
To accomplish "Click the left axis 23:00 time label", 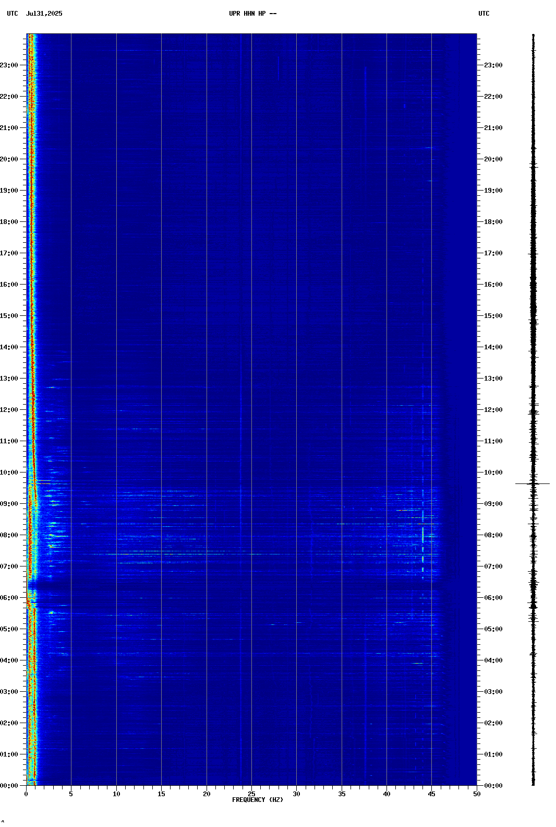I will [9, 65].
